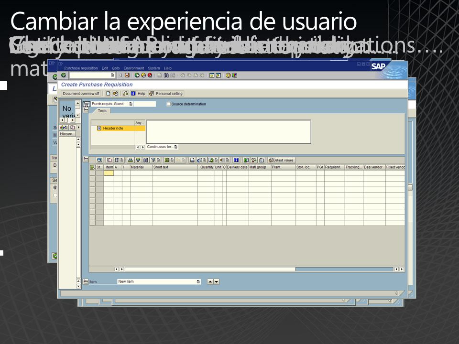Click the green Enter checkmark icon

pos(64,75)
